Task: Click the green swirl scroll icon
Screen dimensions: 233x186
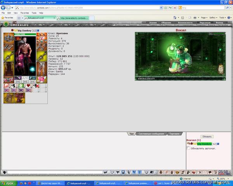Action: click(21, 86)
